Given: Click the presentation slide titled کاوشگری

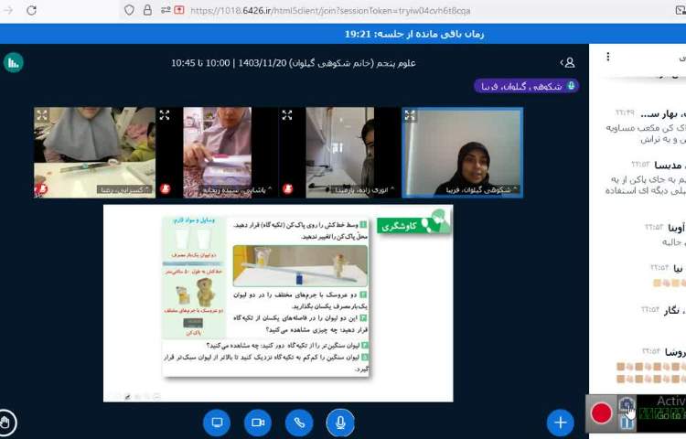Looking at the screenshot, I should click(278, 303).
